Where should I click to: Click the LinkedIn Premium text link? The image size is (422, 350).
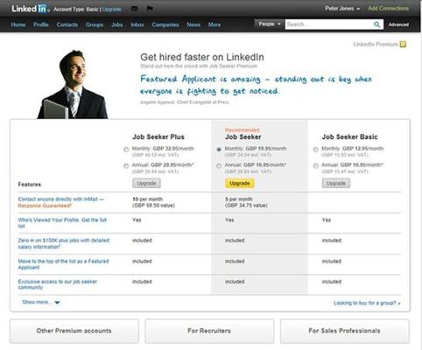tap(376, 44)
